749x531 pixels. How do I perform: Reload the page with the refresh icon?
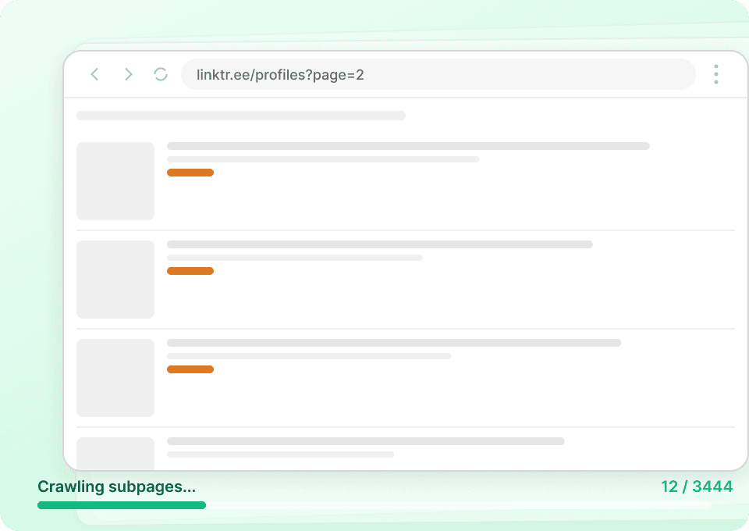[x=161, y=74]
